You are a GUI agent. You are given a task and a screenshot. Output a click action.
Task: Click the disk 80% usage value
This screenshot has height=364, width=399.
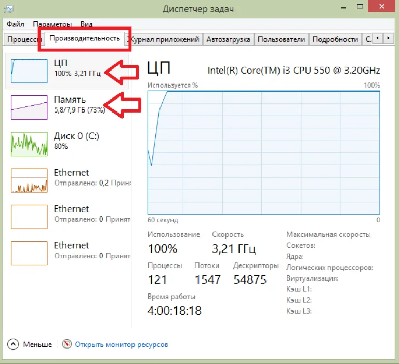61,146
